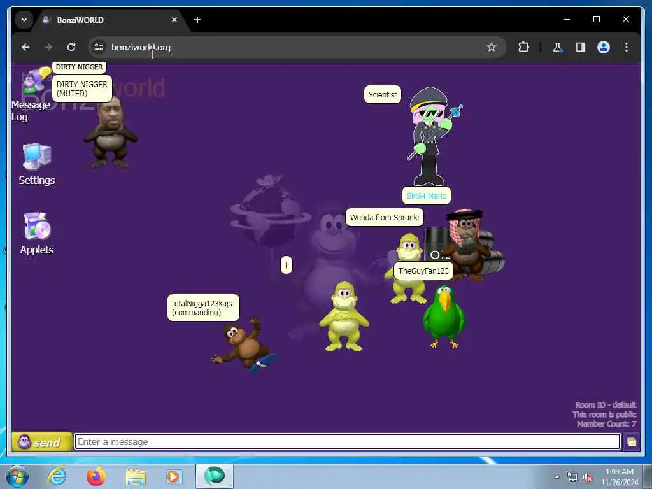Click the brown Bonzi riding a surfboard
This screenshot has width=652, height=489.
click(244, 344)
